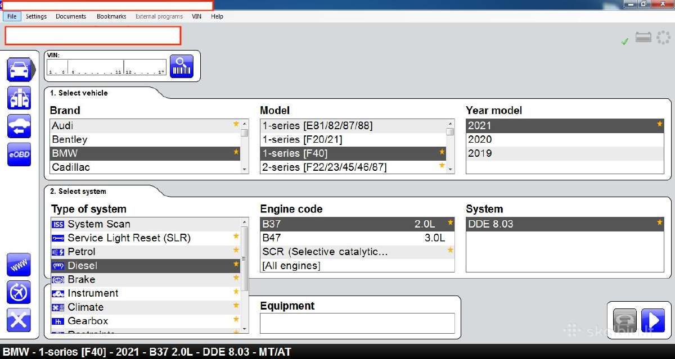Select Bentley in Brand list
The height and width of the screenshot is (359, 675).
coord(145,139)
